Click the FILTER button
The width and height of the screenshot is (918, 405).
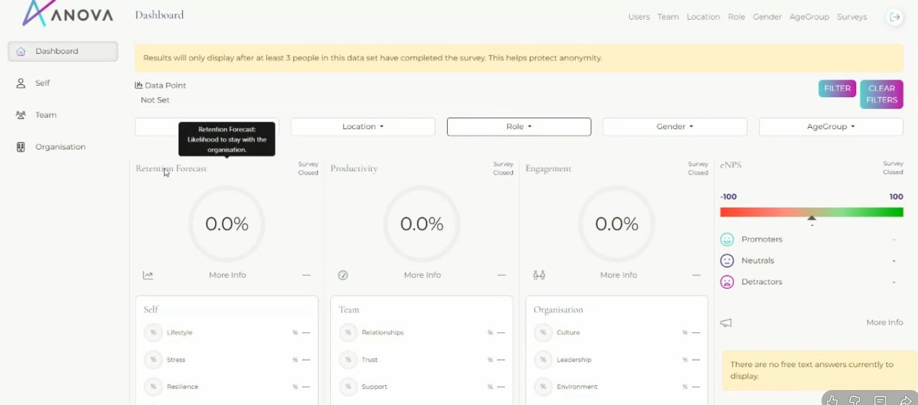pyautogui.click(x=837, y=88)
